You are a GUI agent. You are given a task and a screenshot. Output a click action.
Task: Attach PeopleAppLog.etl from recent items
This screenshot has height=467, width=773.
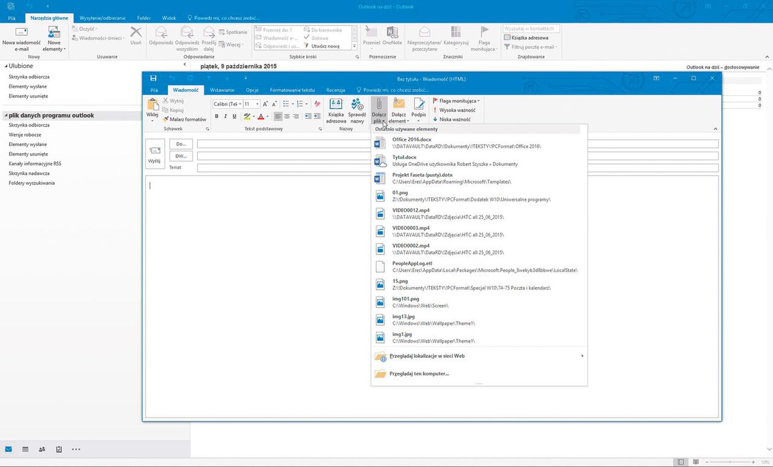[x=478, y=267]
